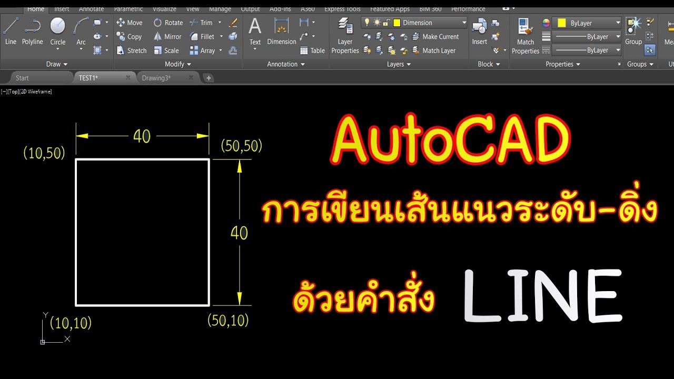Click the 2D Wireframe visual style label

35,92
